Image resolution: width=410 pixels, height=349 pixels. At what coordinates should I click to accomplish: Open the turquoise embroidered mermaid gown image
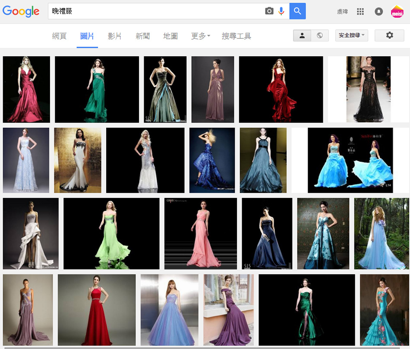[385, 310]
